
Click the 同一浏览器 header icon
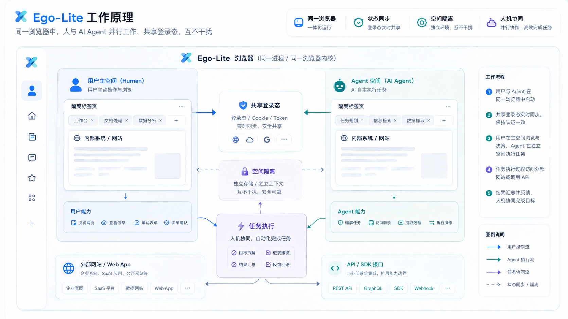tap(299, 23)
